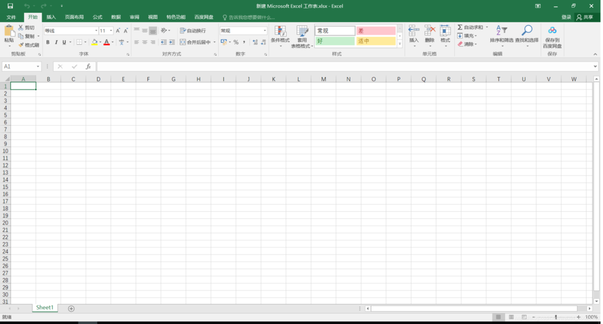Open 条件格式 conditional formatting
The width and height of the screenshot is (603, 324).
[x=280, y=36]
